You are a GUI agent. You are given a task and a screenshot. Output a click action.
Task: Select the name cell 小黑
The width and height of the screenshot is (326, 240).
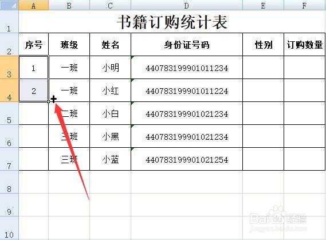point(110,136)
